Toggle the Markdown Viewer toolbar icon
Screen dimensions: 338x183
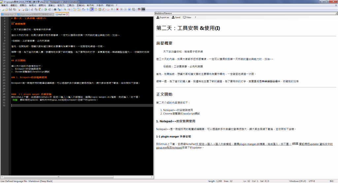(x=143, y=10)
